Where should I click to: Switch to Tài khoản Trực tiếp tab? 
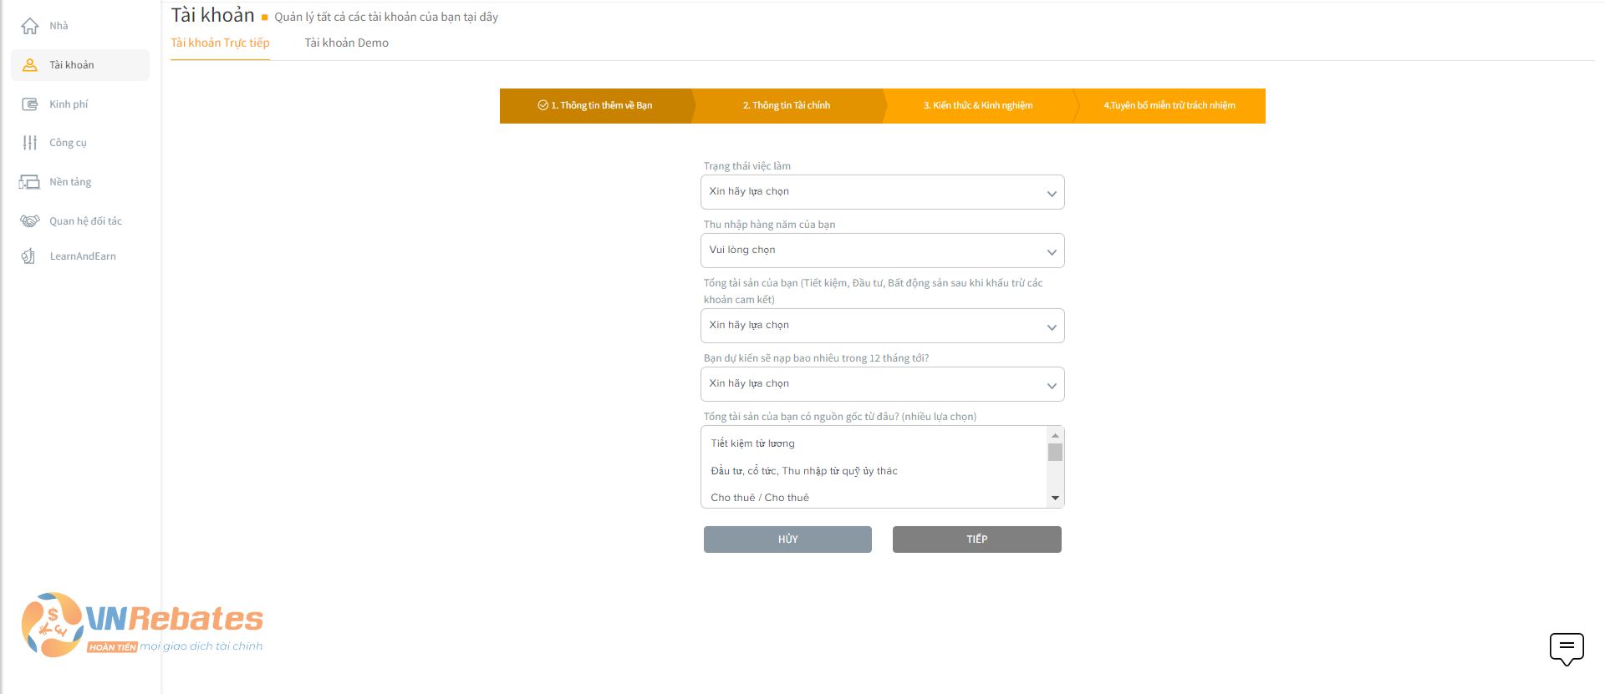(x=220, y=43)
